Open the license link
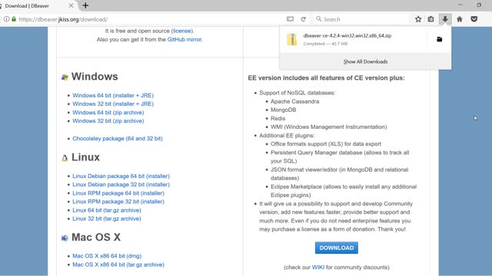Image resolution: width=492 pixels, height=276 pixels. tap(181, 31)
